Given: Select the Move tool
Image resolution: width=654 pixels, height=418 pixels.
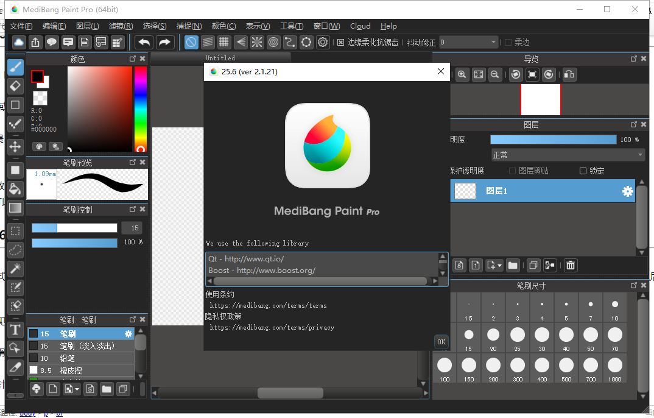Looking at the screenshot, I should pyautogui.click(x=15, y=146).
